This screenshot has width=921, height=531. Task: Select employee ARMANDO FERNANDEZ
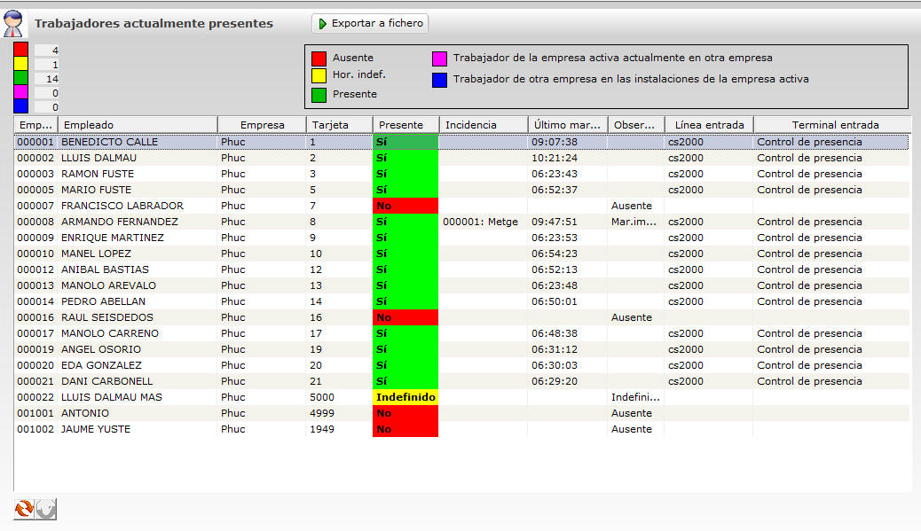coord(119,222)
